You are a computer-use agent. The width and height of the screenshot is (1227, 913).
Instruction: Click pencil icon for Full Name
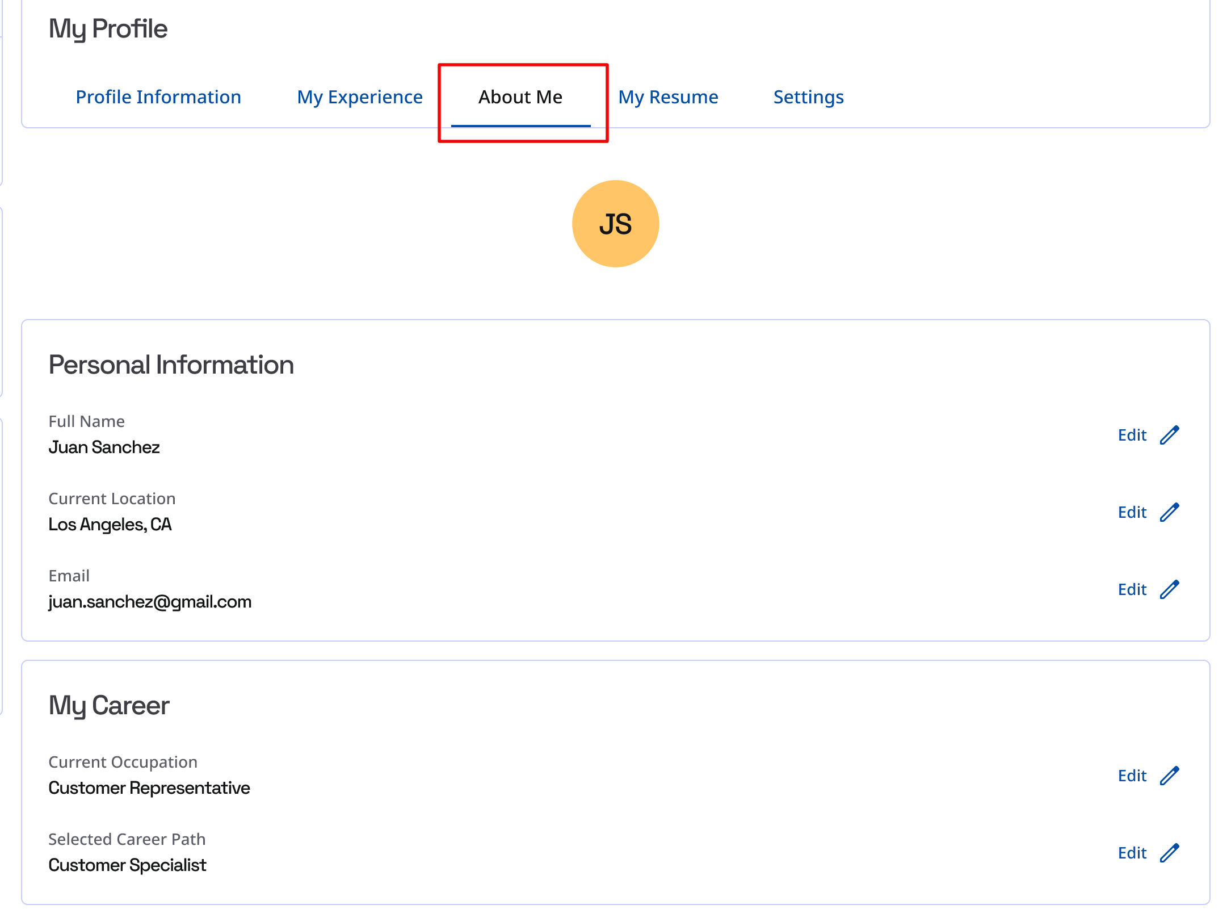(x=1169, y=435)
